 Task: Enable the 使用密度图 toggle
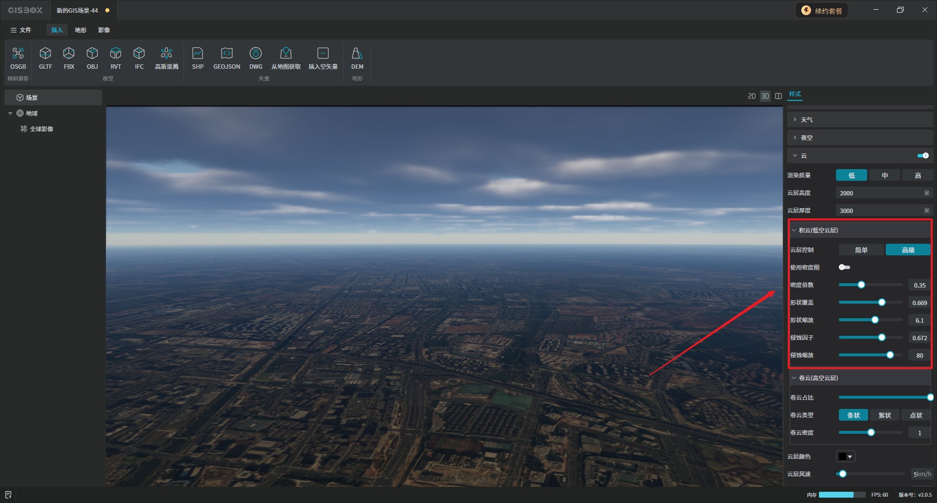(844, 267)
